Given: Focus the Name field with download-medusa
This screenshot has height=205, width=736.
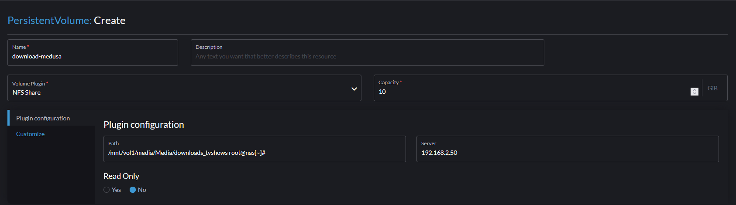Looking at the screenshot, I should click(x=92, y=56).
